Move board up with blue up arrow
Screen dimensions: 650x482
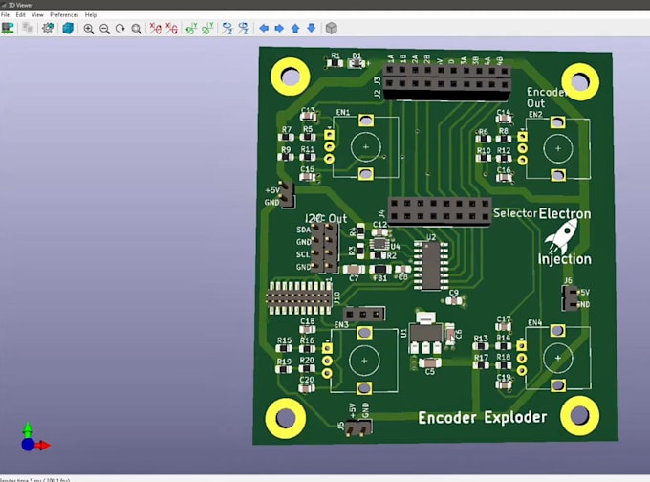coord(295,28)
